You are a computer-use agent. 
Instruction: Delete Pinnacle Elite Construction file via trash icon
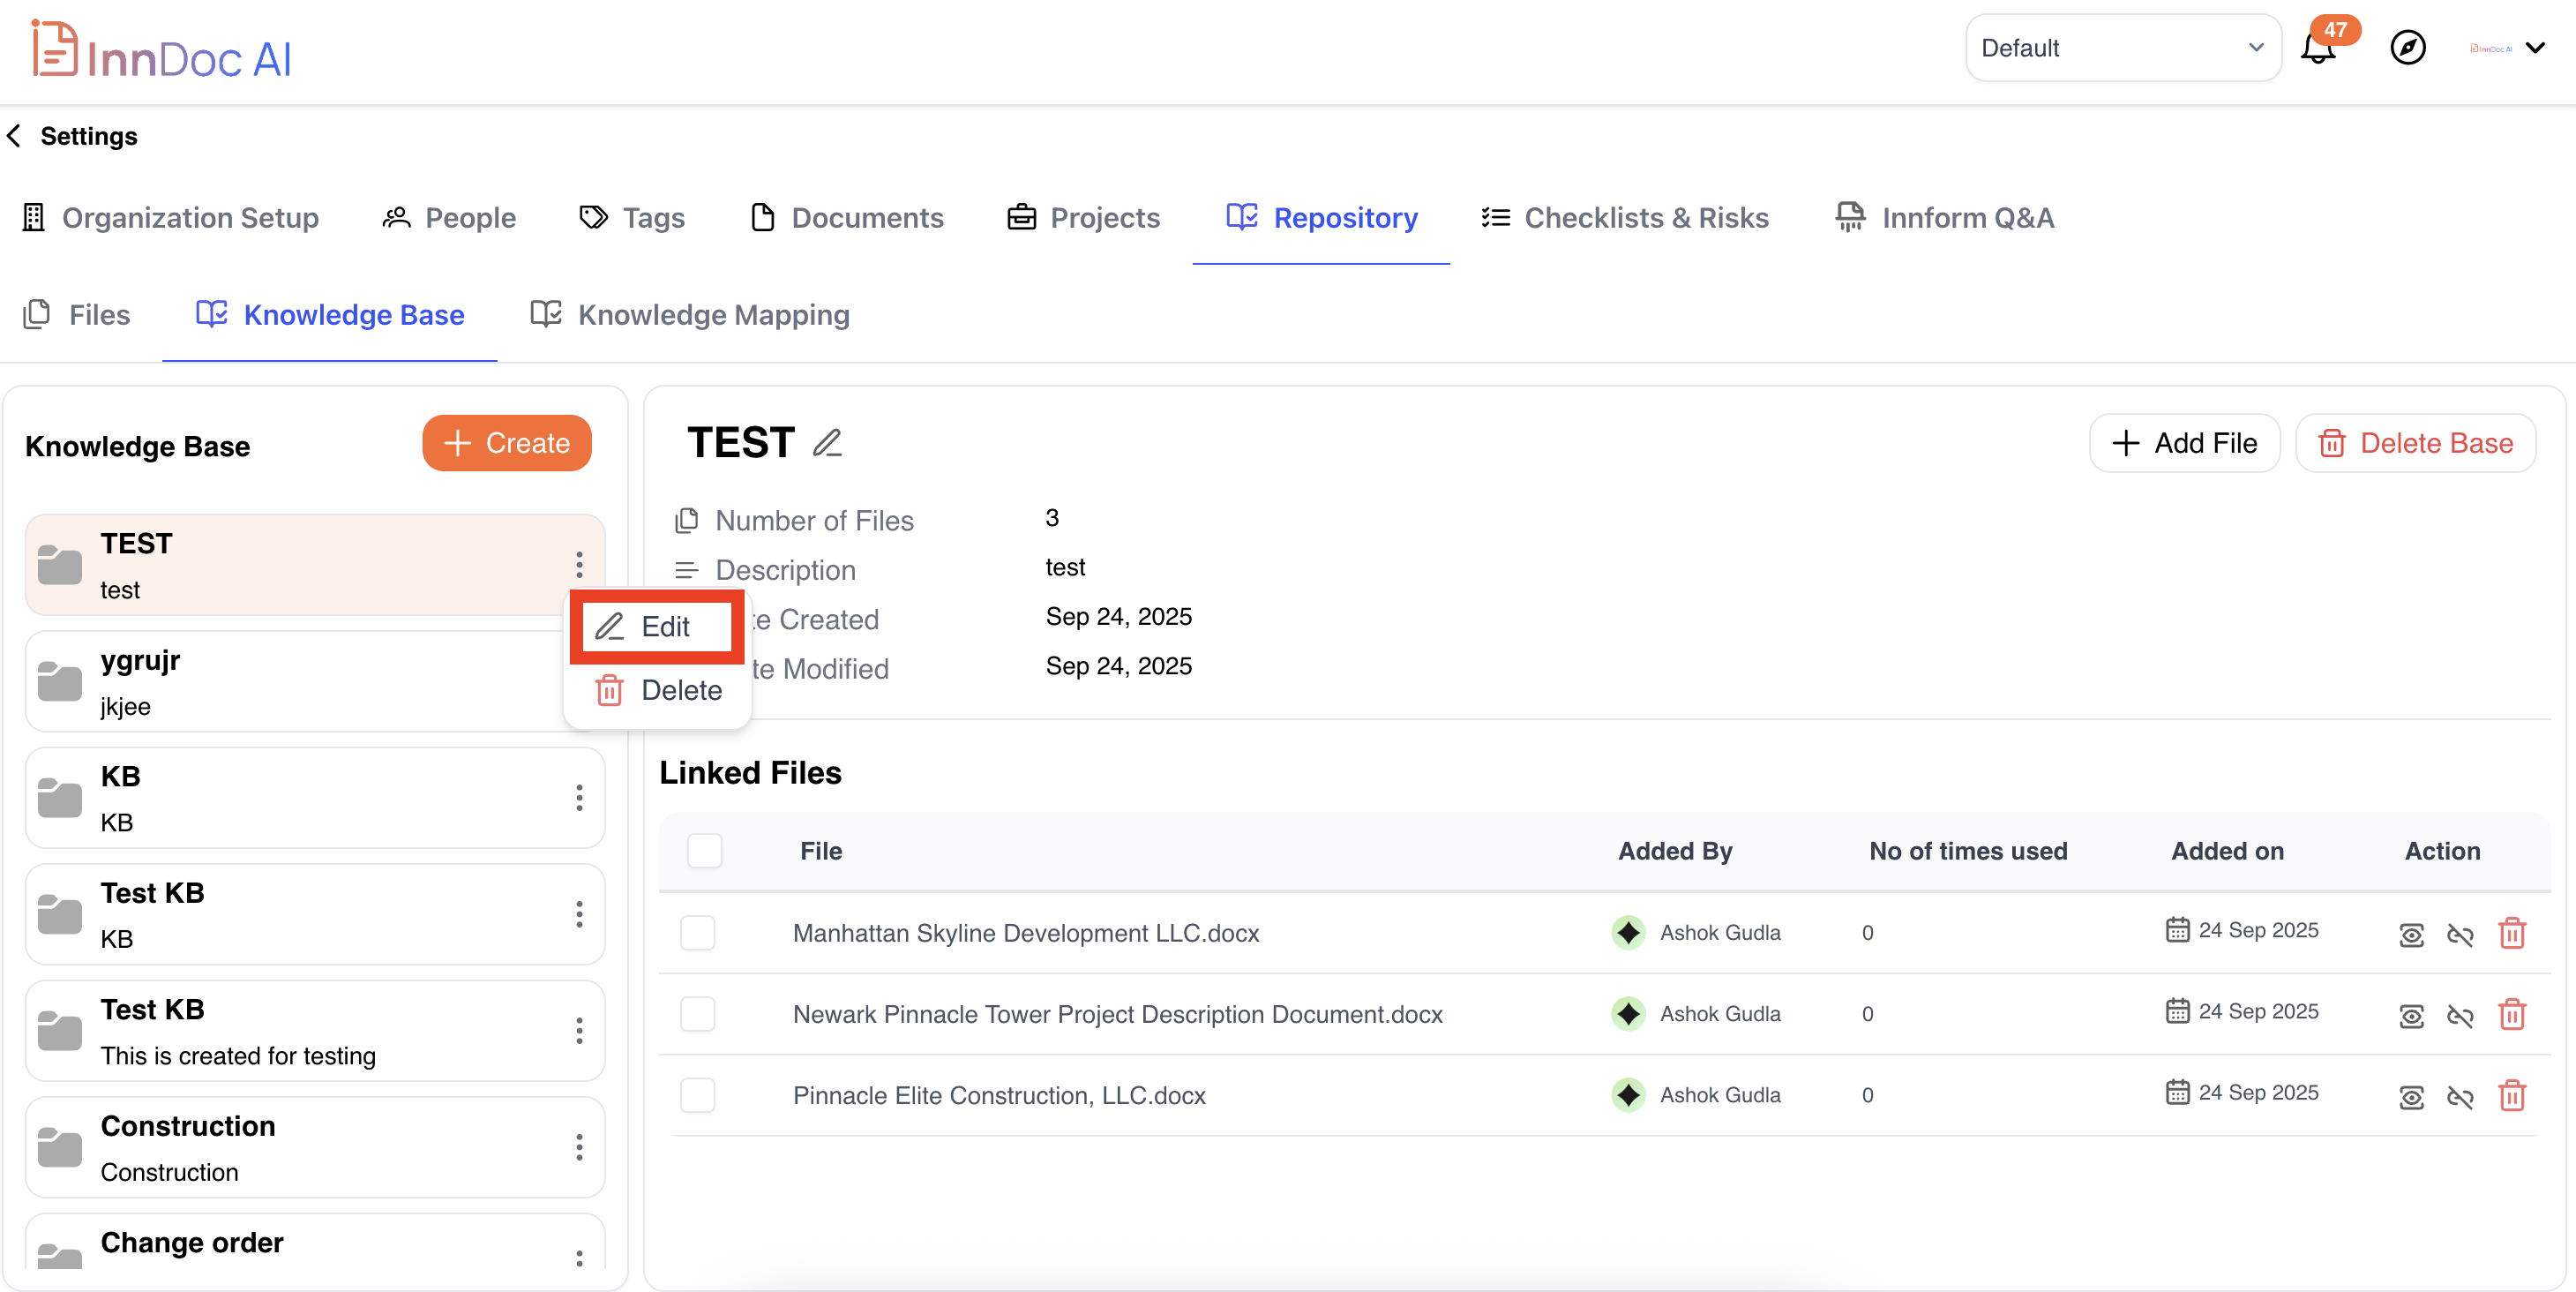click(x=2512, y=1097)
